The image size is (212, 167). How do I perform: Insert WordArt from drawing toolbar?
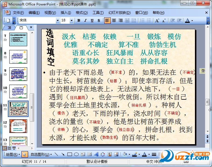pyautogui.click(x=96, y=154)
